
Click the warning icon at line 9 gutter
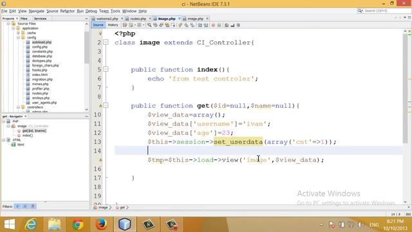point(100,106)
